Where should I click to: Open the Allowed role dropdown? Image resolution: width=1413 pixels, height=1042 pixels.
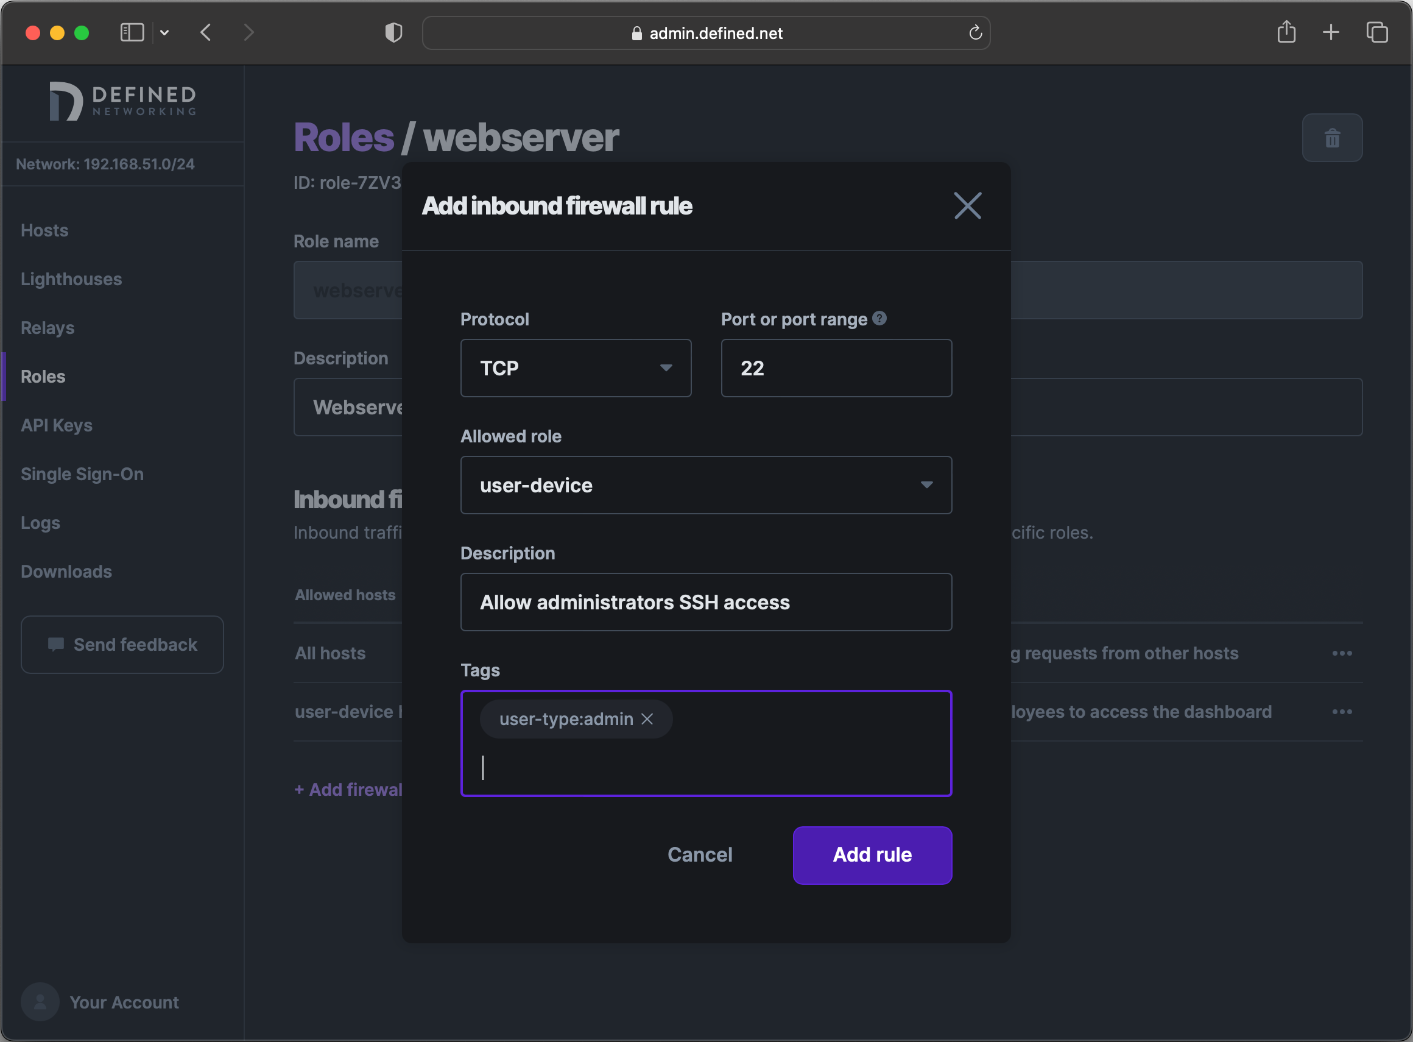[x=705, y=485]
